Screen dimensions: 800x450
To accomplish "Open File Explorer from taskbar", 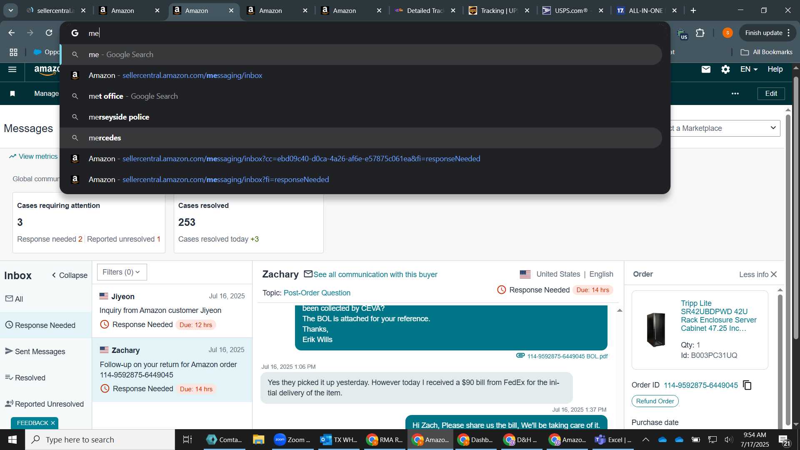I will [258, 440].
